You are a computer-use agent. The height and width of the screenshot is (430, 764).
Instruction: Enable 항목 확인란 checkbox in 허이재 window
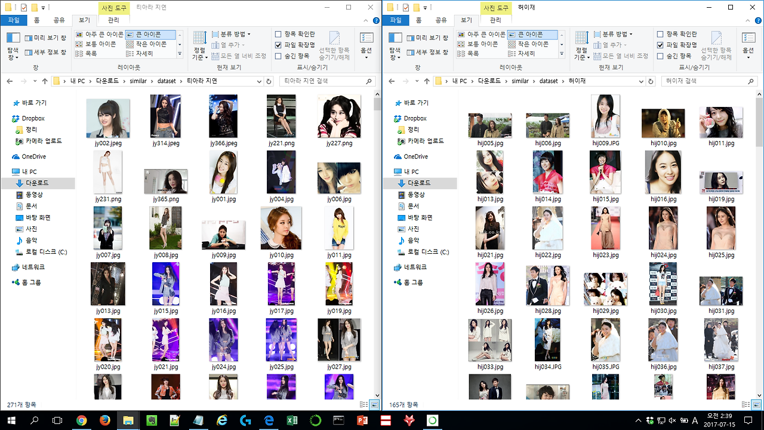[x=660, y=35]
